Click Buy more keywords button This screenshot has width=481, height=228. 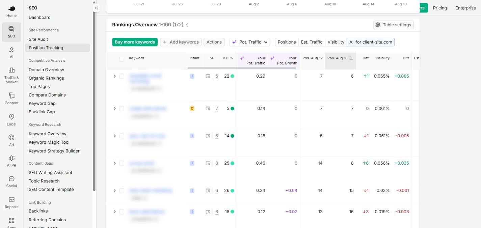135,42
